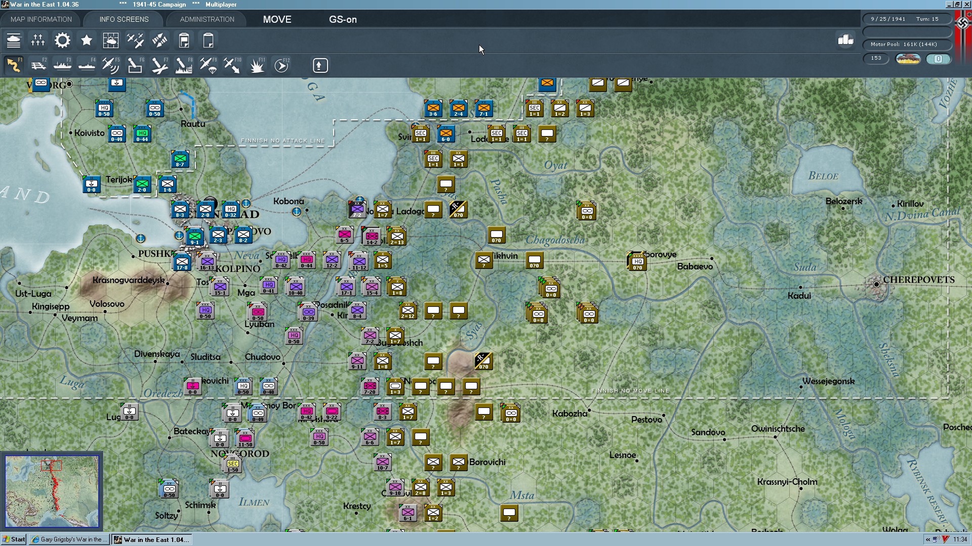This screenshot has width=972, height=546.
Task: Click the burning tank image button
Action: (x=908, y=59)
